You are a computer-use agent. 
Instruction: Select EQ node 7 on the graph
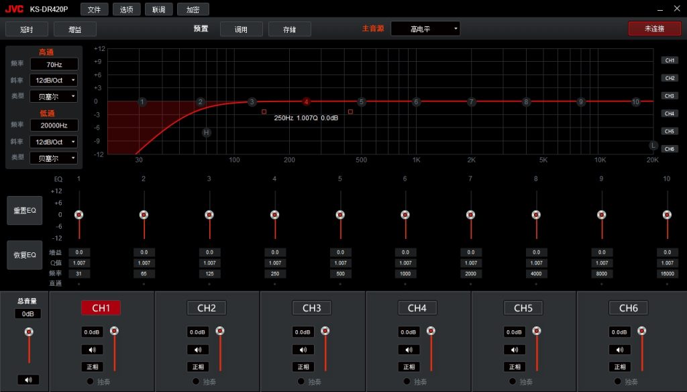pos(472,102)
